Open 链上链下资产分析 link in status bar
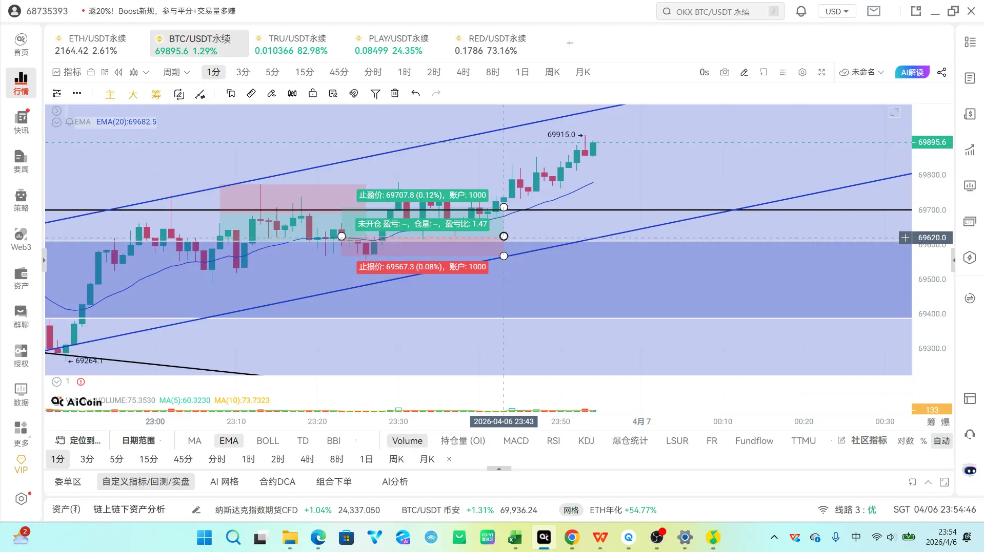Viewport: 984px width, 552px height. pos(129,509)
